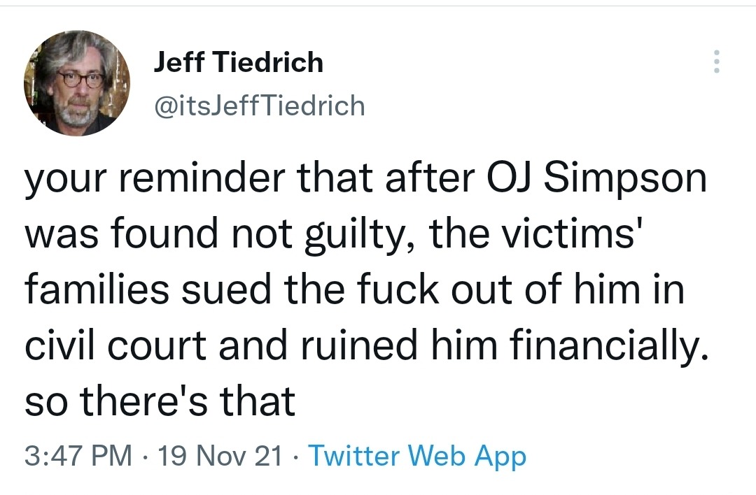Viewport: 756px width, 495px height.
Task: Click the 3:47 PM timestamp
Action: pos(78,457)
